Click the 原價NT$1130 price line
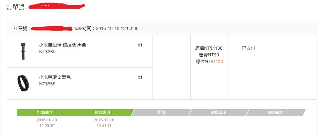333x137 pixels. click(x=209, y=48)
